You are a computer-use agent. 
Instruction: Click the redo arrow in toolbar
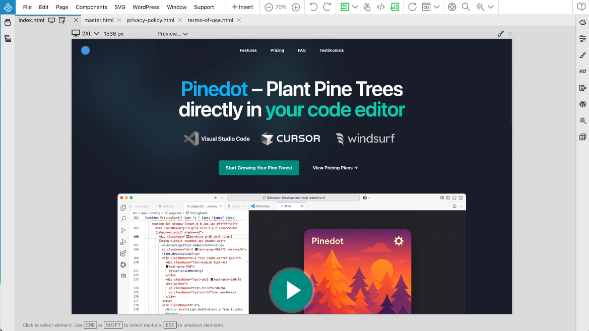coord(327,7)
